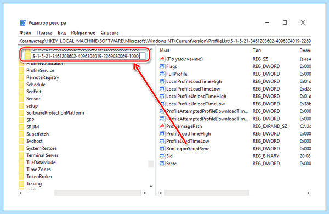Select the Schedule key folder icon
Image resolution: width=329 pixels, height=214 pixels.
point(21,85)
